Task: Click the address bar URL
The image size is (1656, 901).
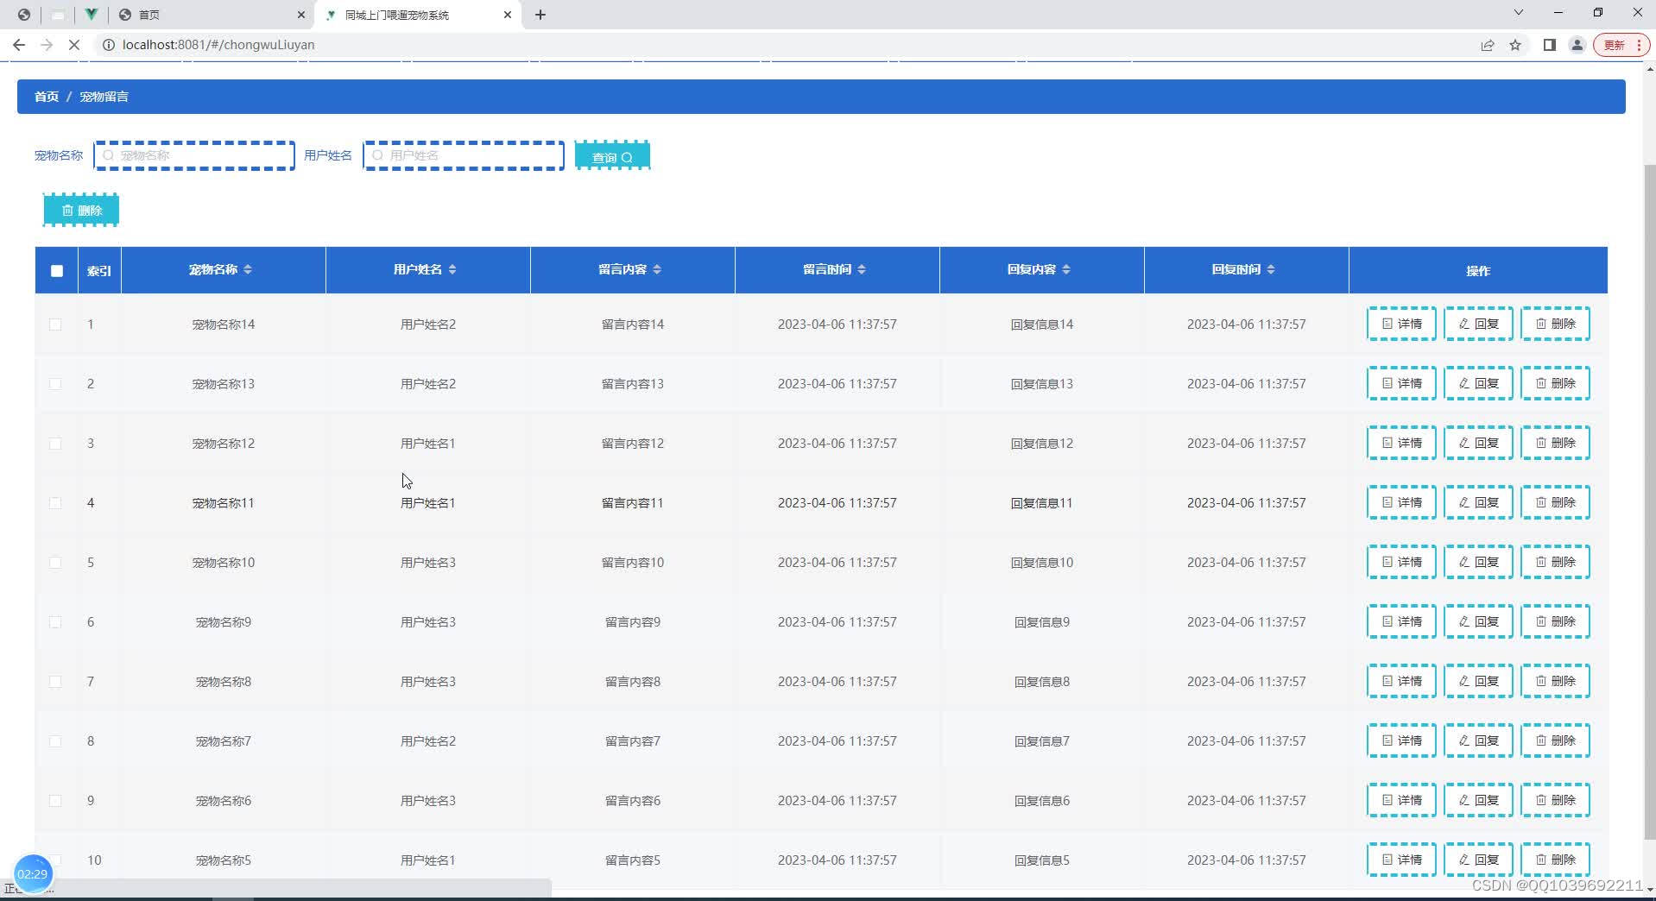Action: pos(218,45)
